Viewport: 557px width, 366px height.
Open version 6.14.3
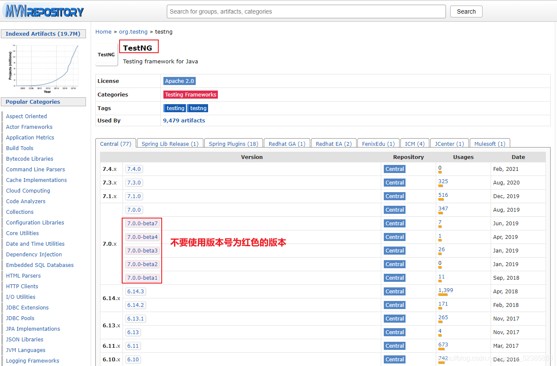coord(135,291)
